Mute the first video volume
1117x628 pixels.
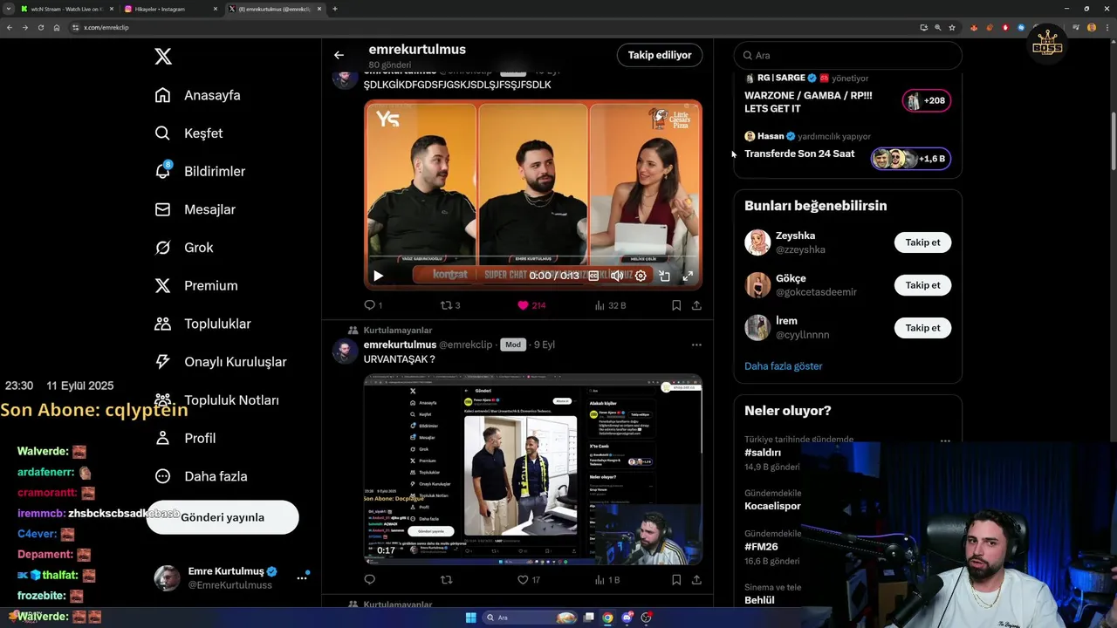617,276
